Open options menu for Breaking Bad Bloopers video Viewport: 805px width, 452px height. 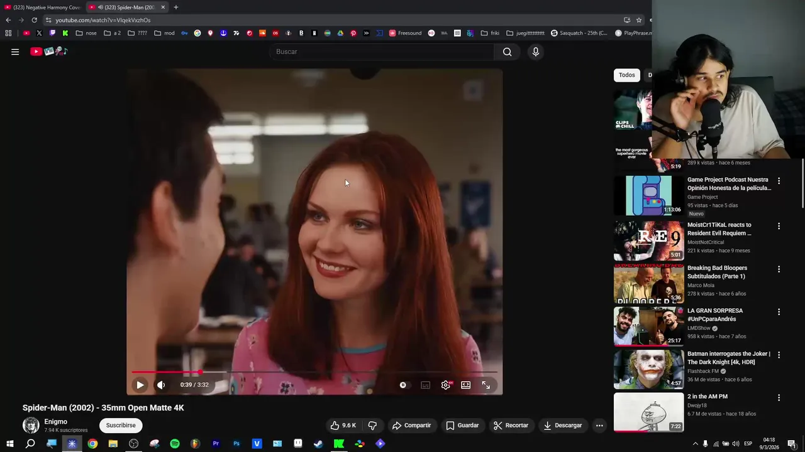point(779,269)
